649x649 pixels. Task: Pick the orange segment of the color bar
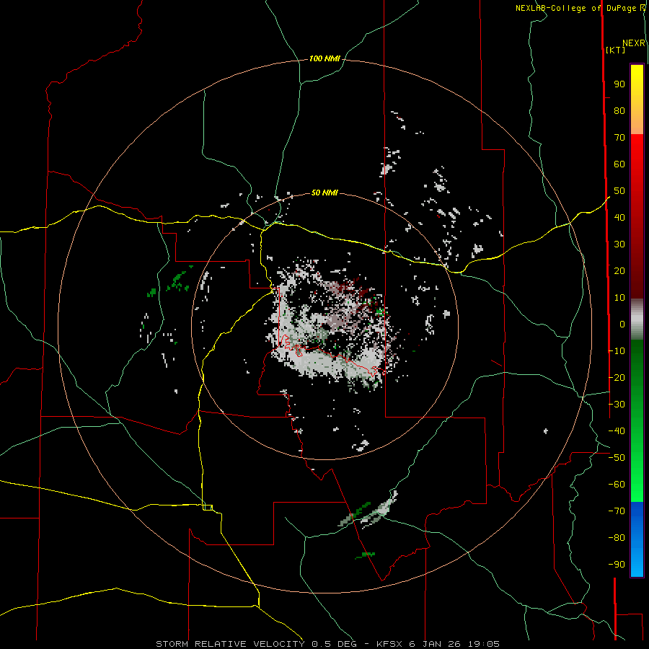coord(637,122)
